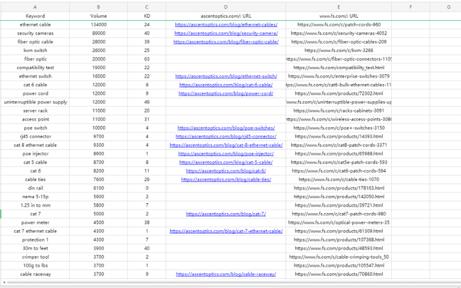Image resolution: width=461 pixels, height=288 pixels.
Task: Select the fs.com products/72302.html cell
Action: pyautogui.click(x=339, y=93)
